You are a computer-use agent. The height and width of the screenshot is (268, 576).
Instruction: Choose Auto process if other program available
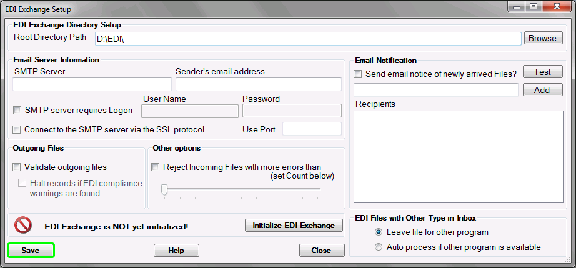pyautogui.click(x=379, y=247)
